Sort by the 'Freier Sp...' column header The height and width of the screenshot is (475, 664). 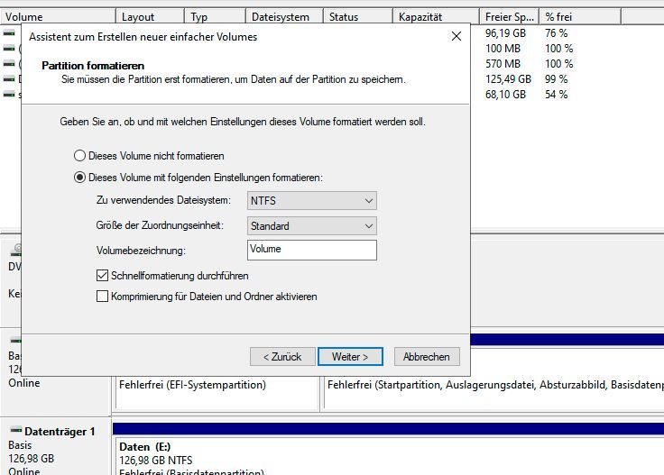[509, 17]
